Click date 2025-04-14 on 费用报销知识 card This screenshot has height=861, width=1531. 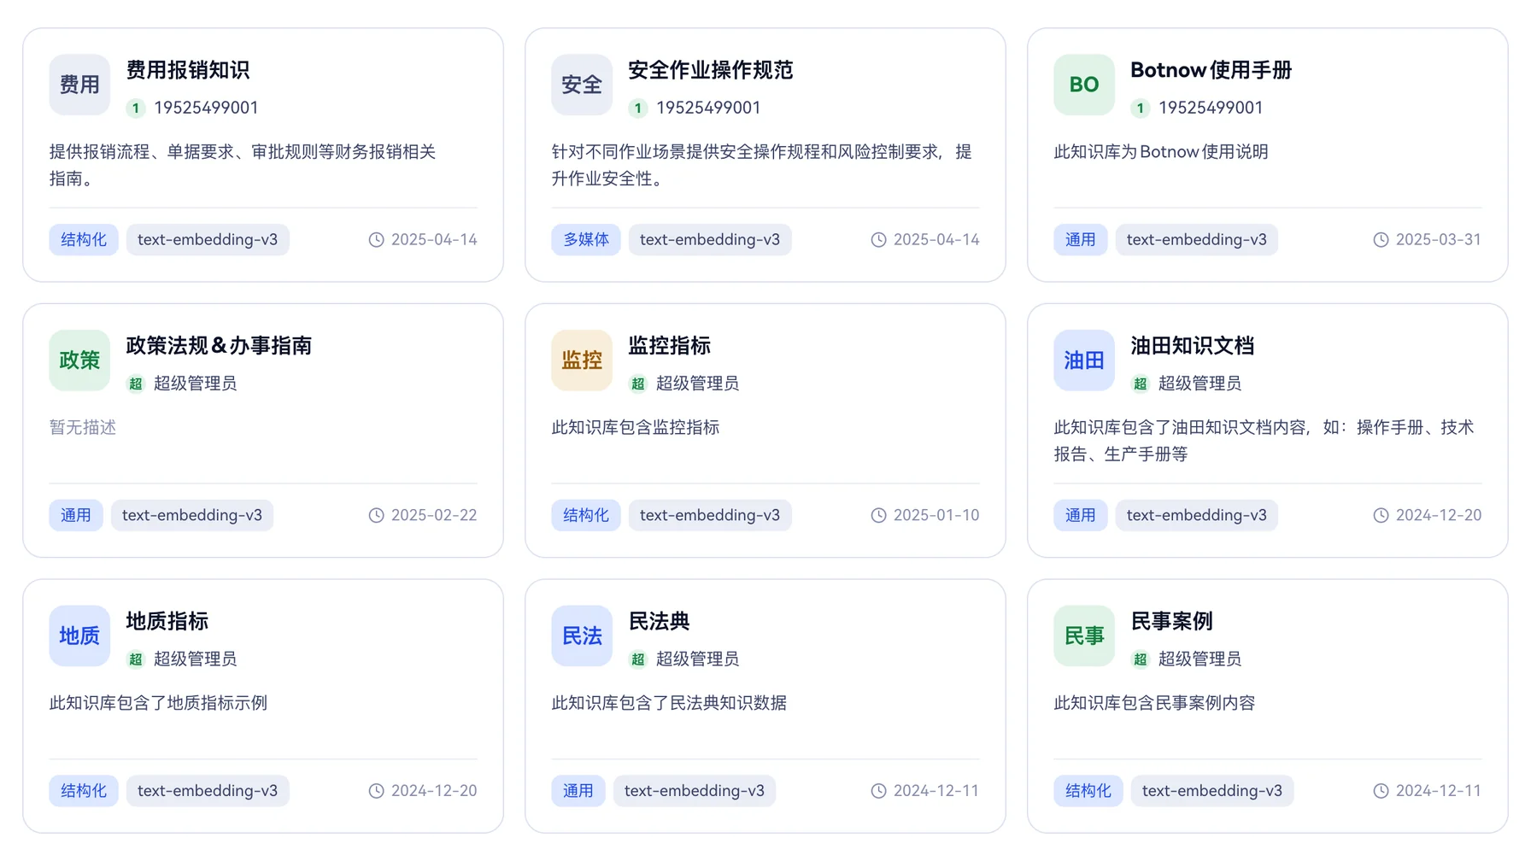434,240
